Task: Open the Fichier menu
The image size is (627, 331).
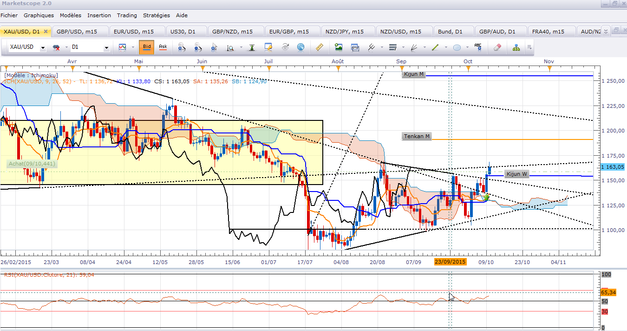Action: (9, 15)
